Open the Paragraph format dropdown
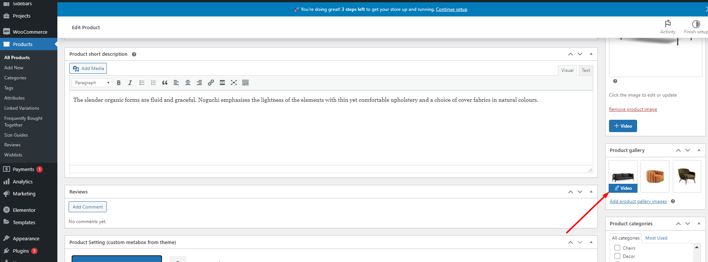Viewport: 708px width, 262px height. pyautogui.click(x=92, y=83)
